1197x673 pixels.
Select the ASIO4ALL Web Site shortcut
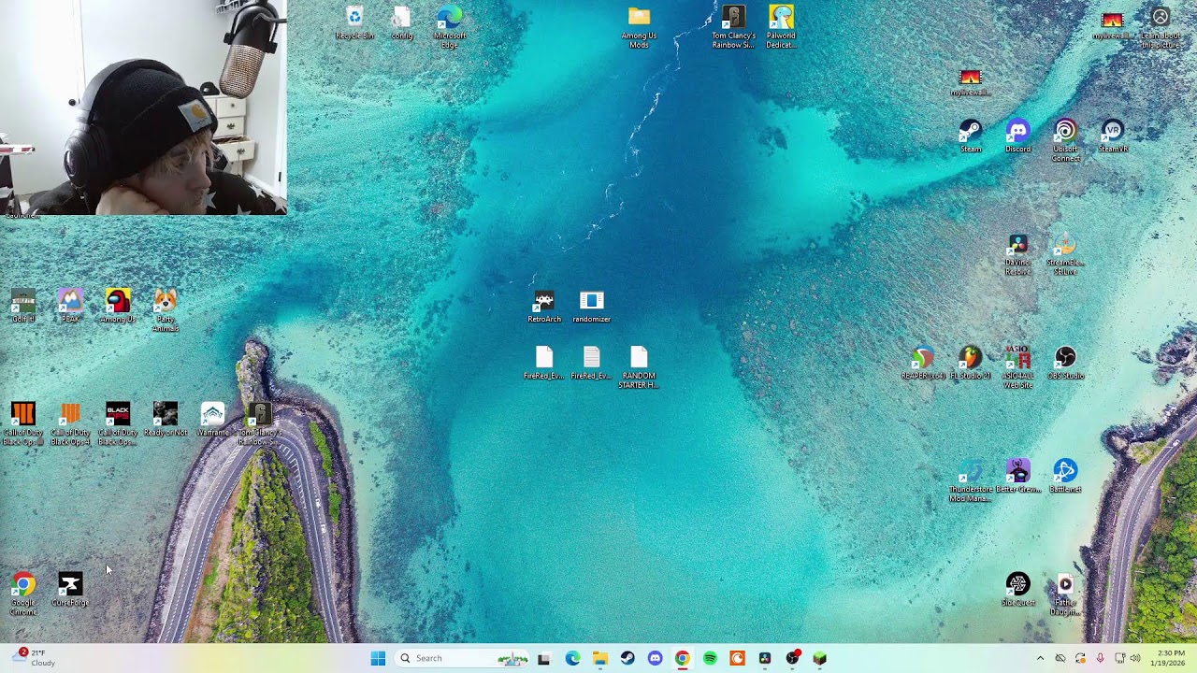pos(1017,367)
